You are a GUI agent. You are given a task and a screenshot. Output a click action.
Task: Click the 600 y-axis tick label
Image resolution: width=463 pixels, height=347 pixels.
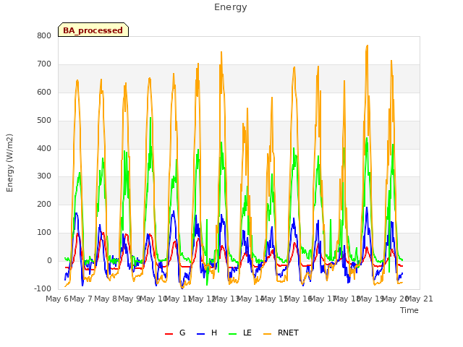point(44,92)
